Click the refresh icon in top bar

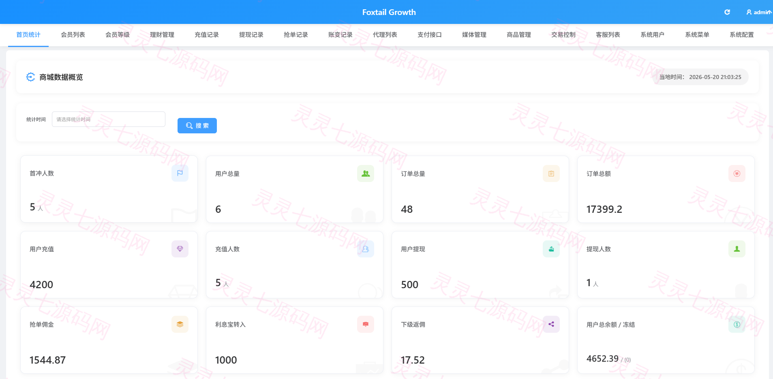point(727,12)
